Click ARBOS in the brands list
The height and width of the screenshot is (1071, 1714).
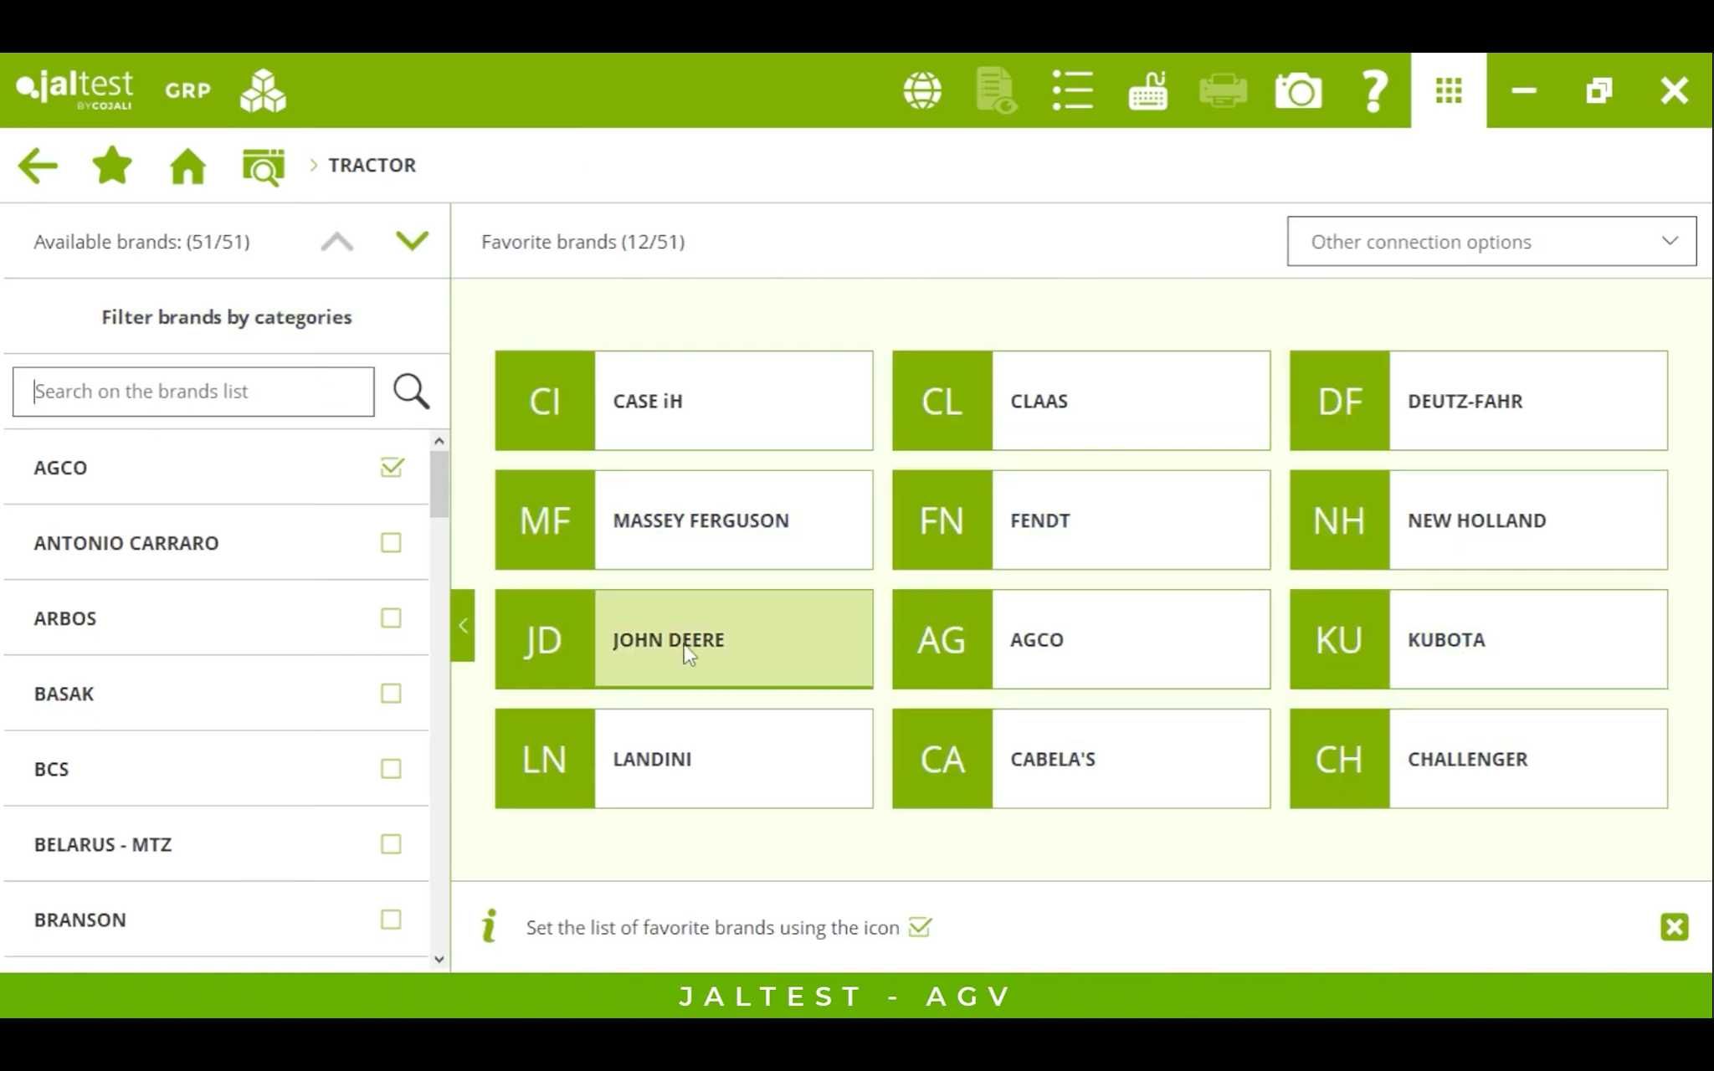pyautogui.click(x=65, y=618)
